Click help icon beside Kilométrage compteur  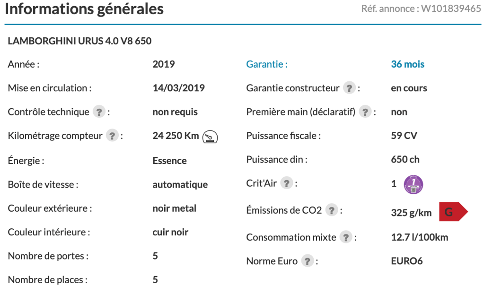[x=112, y=136]
